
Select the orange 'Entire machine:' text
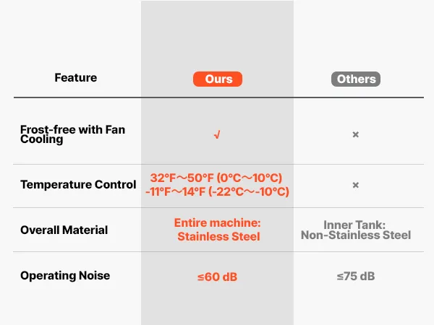point(217,223)
